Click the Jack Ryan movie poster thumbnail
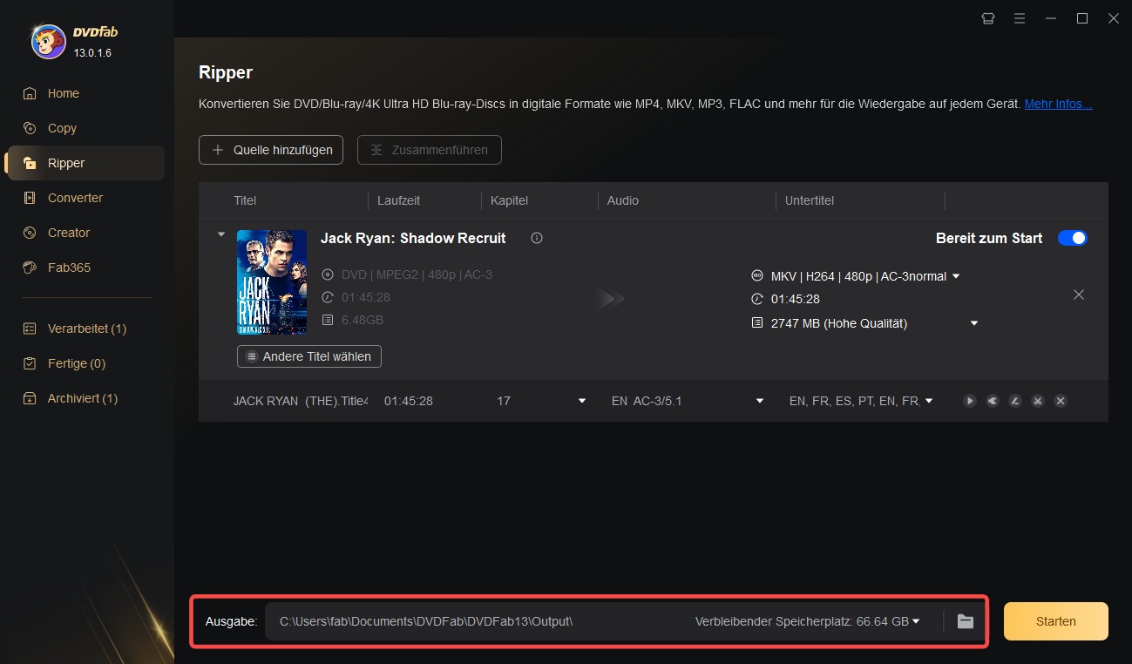 tap(272, 282)
